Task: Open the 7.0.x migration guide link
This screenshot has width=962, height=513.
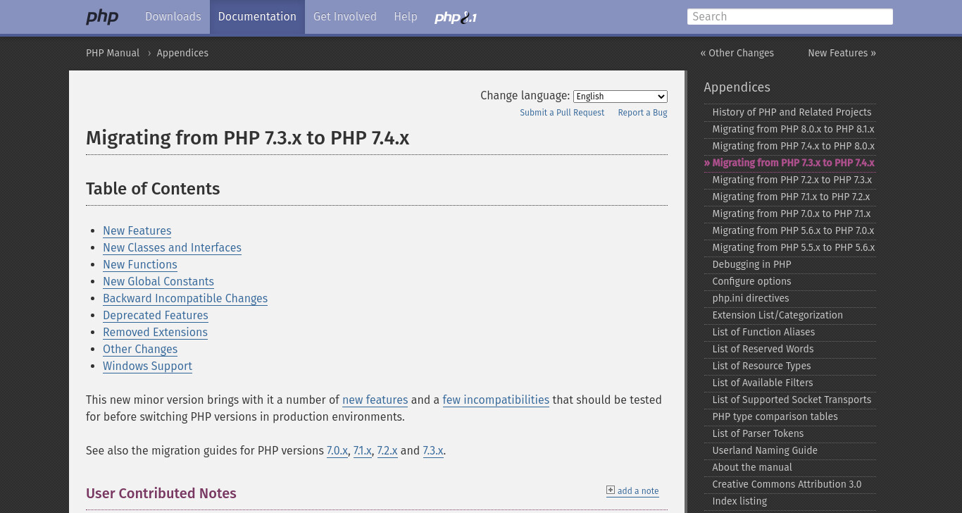Action: [337, 451]
